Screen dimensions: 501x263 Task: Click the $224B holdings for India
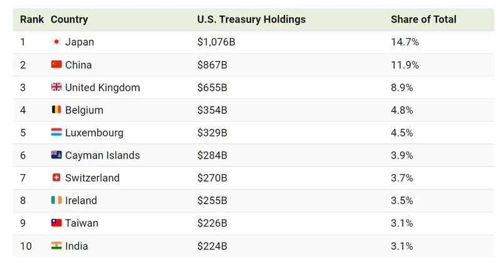tap(212, 245)
